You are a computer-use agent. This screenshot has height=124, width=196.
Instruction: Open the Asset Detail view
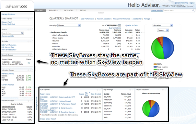click(137, 19)
